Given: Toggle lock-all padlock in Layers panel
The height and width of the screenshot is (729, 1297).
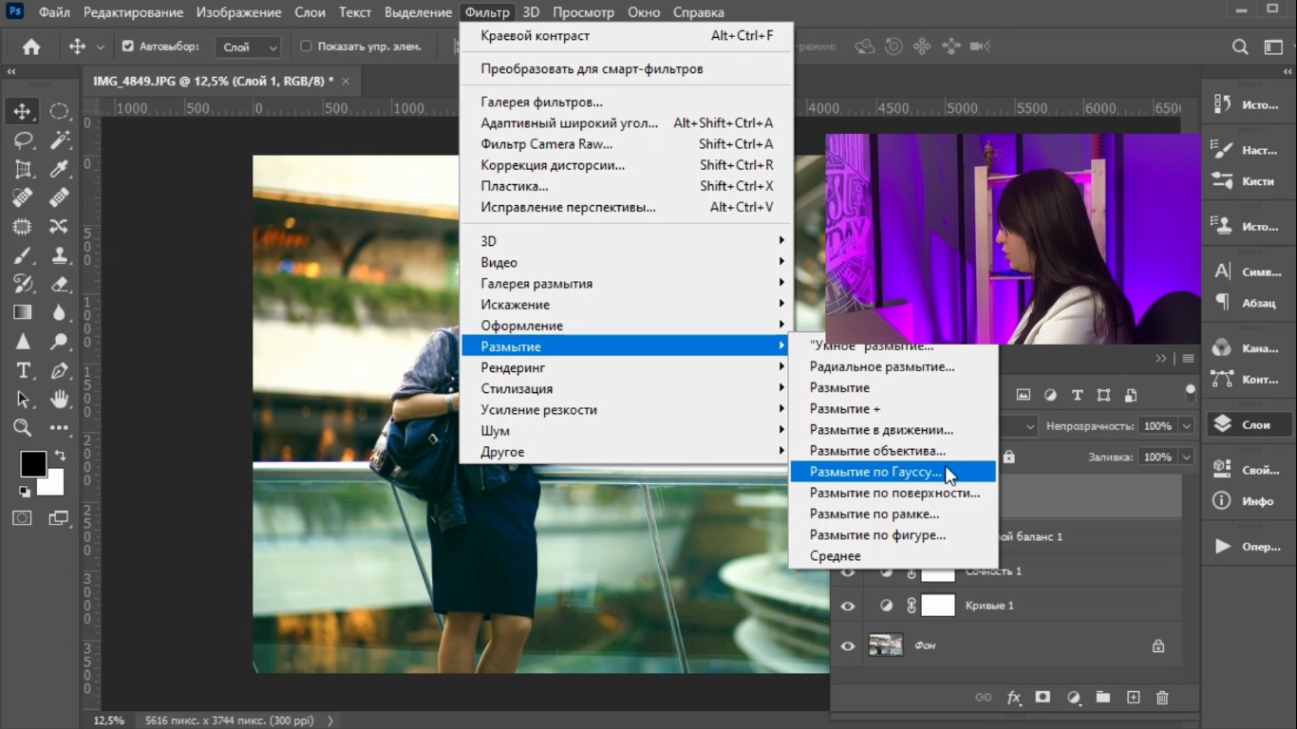Looking at the screenshot, I should (1008, 457).
